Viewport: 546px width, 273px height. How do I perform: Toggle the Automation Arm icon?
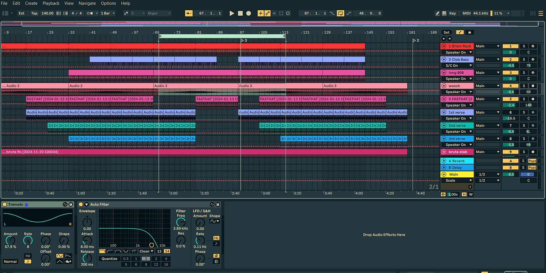[267, 13]
